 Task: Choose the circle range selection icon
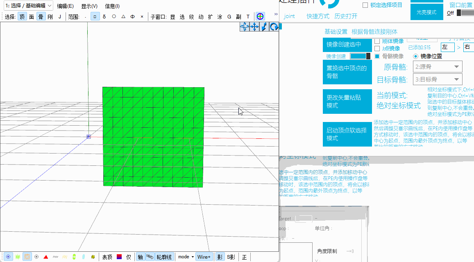[114, 17]
